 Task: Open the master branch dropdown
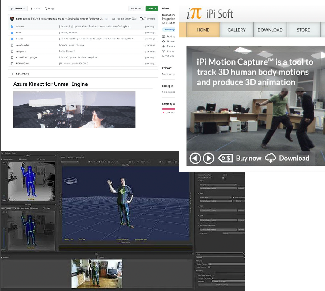tap(18, 9)
